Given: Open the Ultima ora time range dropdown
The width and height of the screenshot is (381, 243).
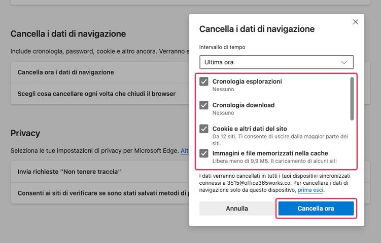Looking at the screenshot, I should click(276, 62).
